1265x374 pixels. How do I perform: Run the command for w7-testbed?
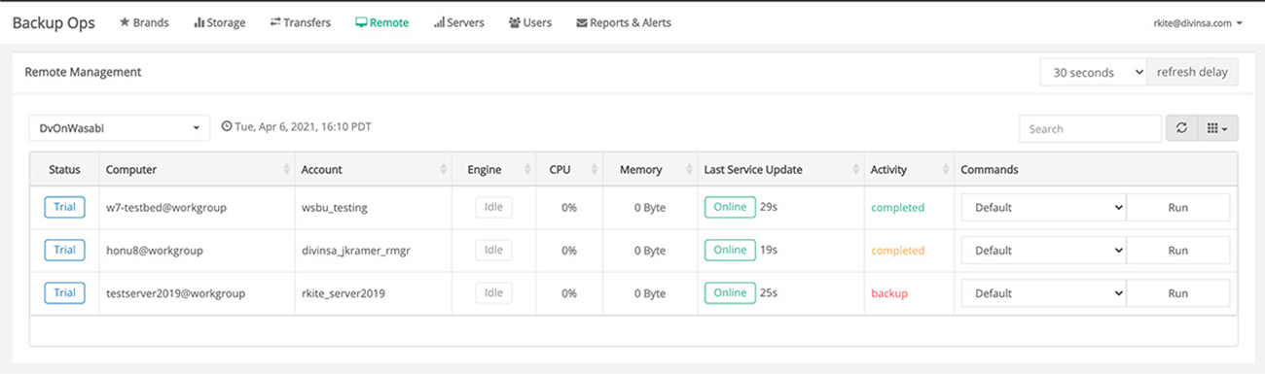pyautogui.click(x=1178, y=207)
